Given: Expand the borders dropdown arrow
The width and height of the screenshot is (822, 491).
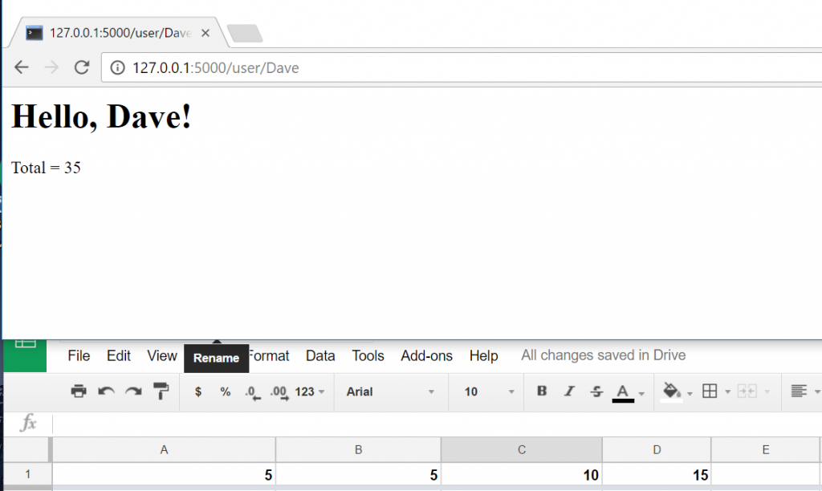Looking at the screenshot, I should [x=727, y=392].
